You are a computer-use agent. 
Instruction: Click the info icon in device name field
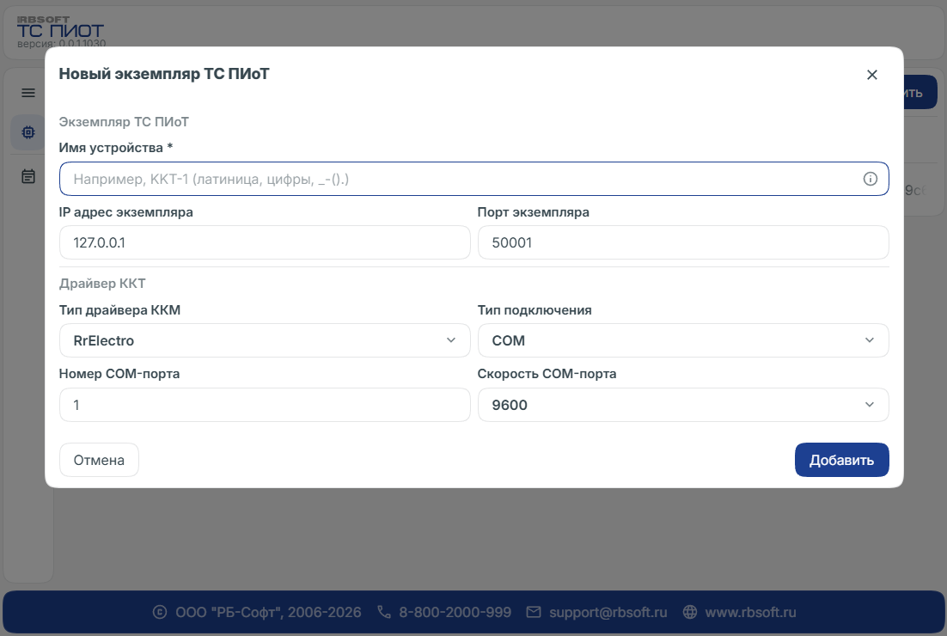click(x=870, y=179)
